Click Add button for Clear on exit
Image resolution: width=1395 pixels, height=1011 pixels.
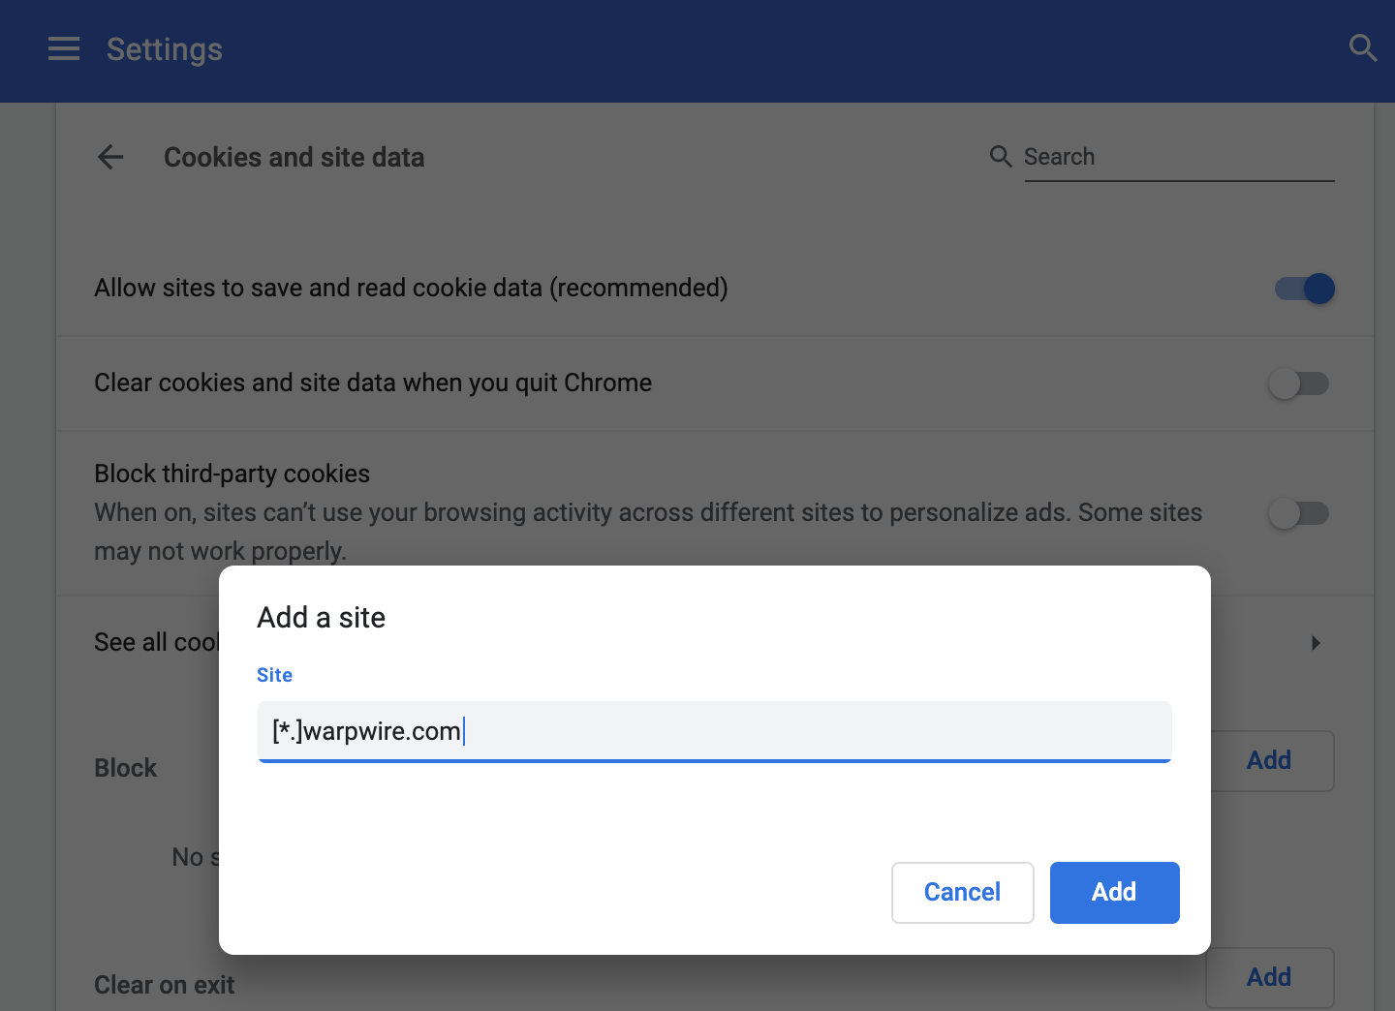1269,977
